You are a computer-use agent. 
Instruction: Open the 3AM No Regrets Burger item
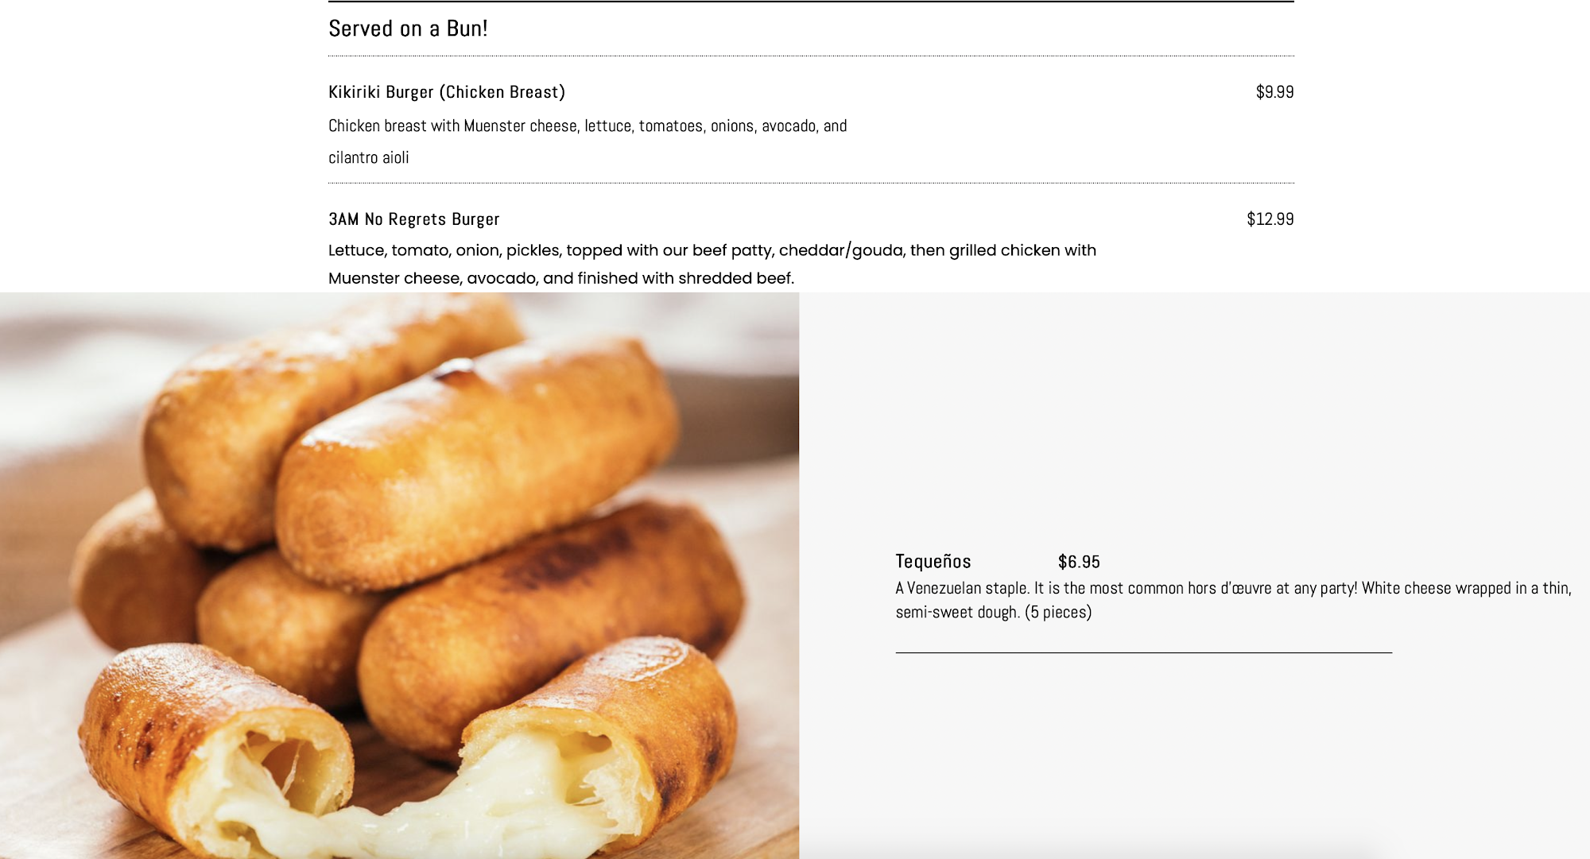[414, 219]
